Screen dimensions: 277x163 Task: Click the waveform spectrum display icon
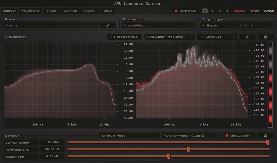[x=247, y=37]
